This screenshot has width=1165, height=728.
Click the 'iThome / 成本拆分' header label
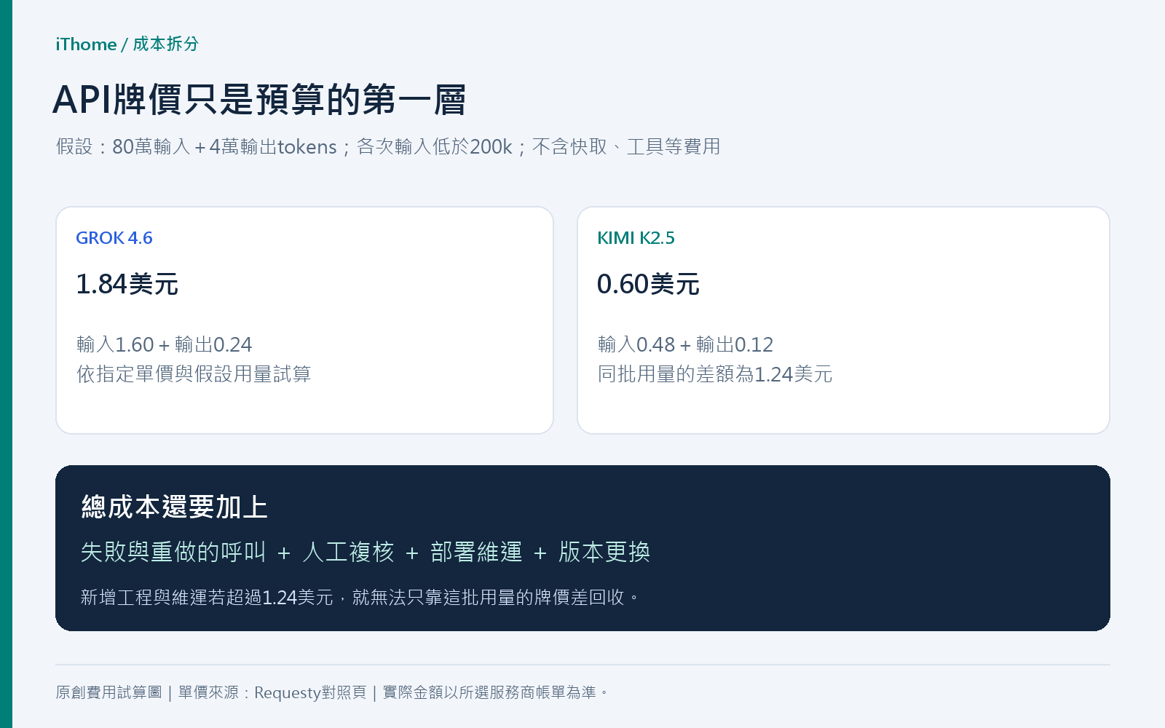coord(127,44)
